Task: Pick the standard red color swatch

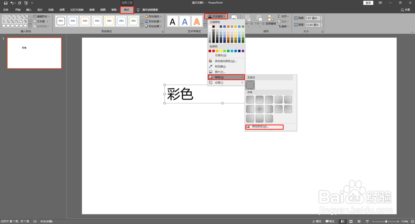Action: pyautogui.click(x=214, y=51)
